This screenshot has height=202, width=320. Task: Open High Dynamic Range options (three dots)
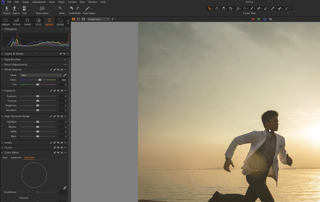(65, 116)
